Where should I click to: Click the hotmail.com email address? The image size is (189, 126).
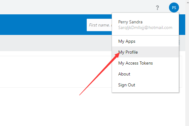pyautogui.click(x=145, y=27)
